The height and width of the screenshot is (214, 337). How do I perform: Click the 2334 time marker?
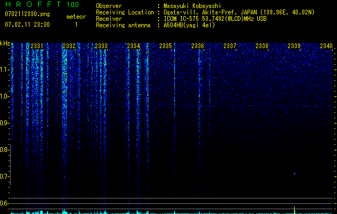point(133,46)
